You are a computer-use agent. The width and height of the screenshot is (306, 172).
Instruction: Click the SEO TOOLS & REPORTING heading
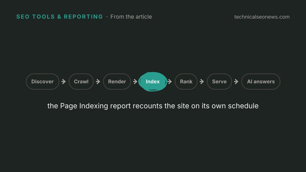[x=60, y=17]
